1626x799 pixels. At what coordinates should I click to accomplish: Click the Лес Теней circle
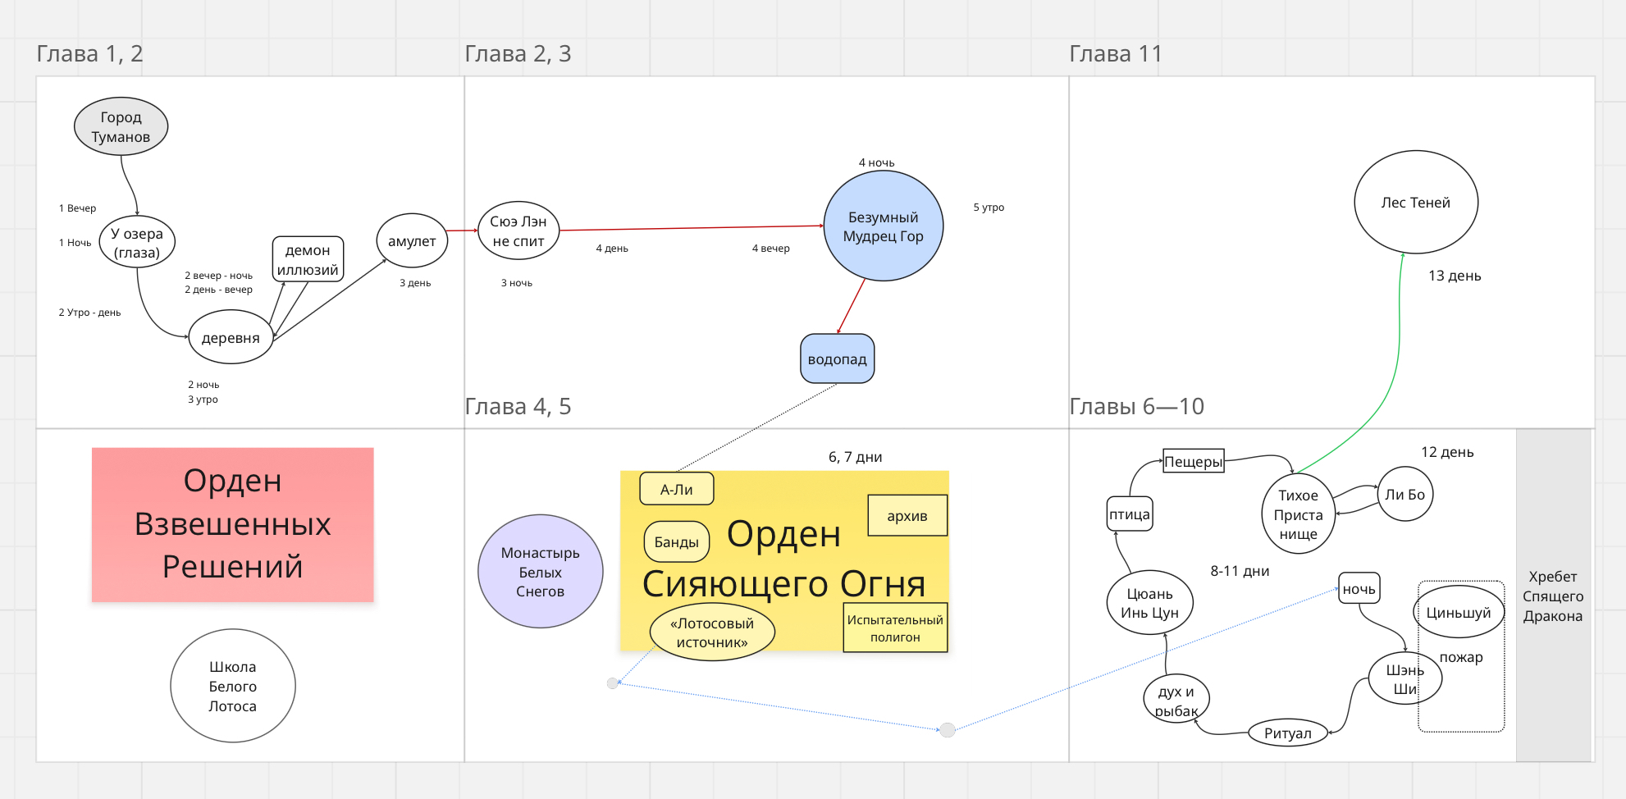point(1416,202)
